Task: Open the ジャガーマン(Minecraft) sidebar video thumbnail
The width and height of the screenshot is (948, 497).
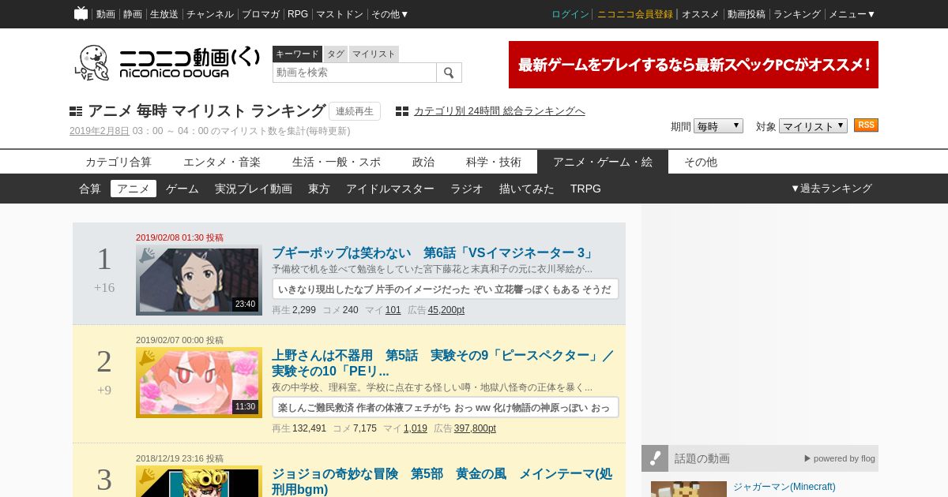Action: (689, 489)
